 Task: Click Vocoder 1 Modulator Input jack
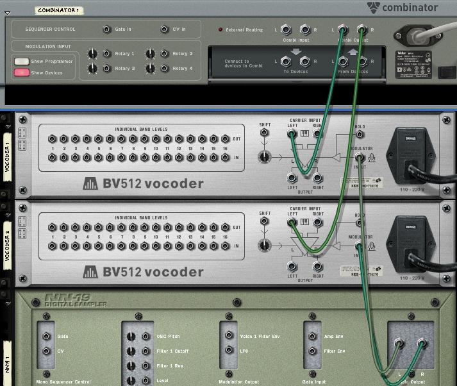[x=360, y=158]
